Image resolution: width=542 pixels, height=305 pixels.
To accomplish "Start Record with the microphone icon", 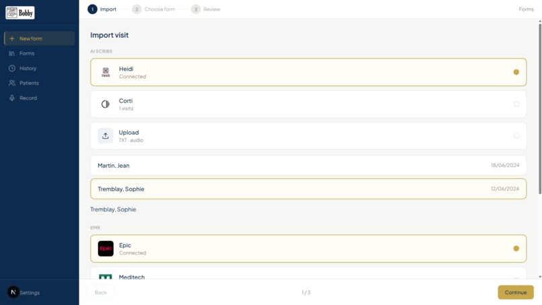I will point(11,98).
